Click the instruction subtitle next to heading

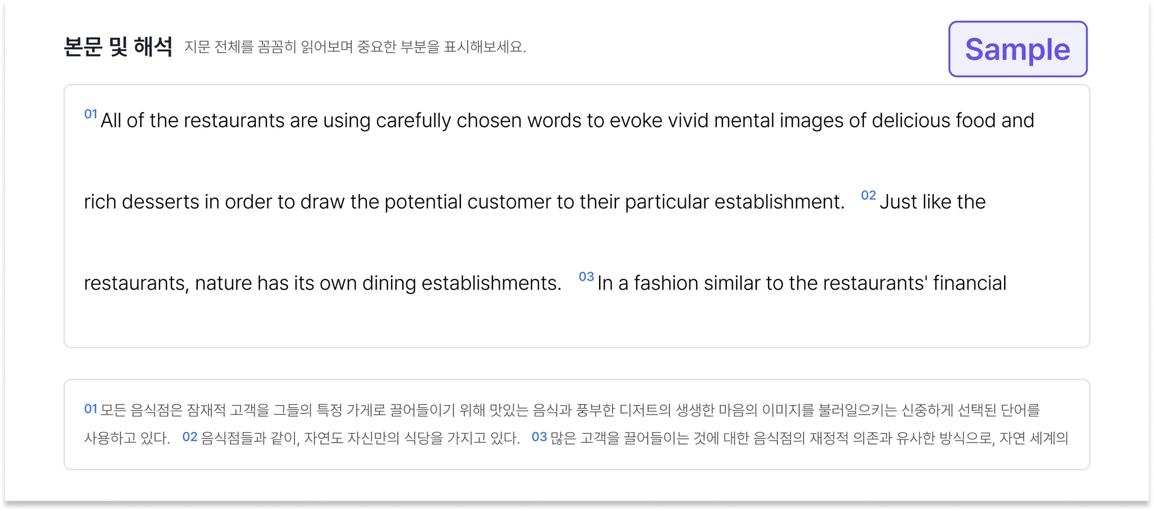pos(355,47)
